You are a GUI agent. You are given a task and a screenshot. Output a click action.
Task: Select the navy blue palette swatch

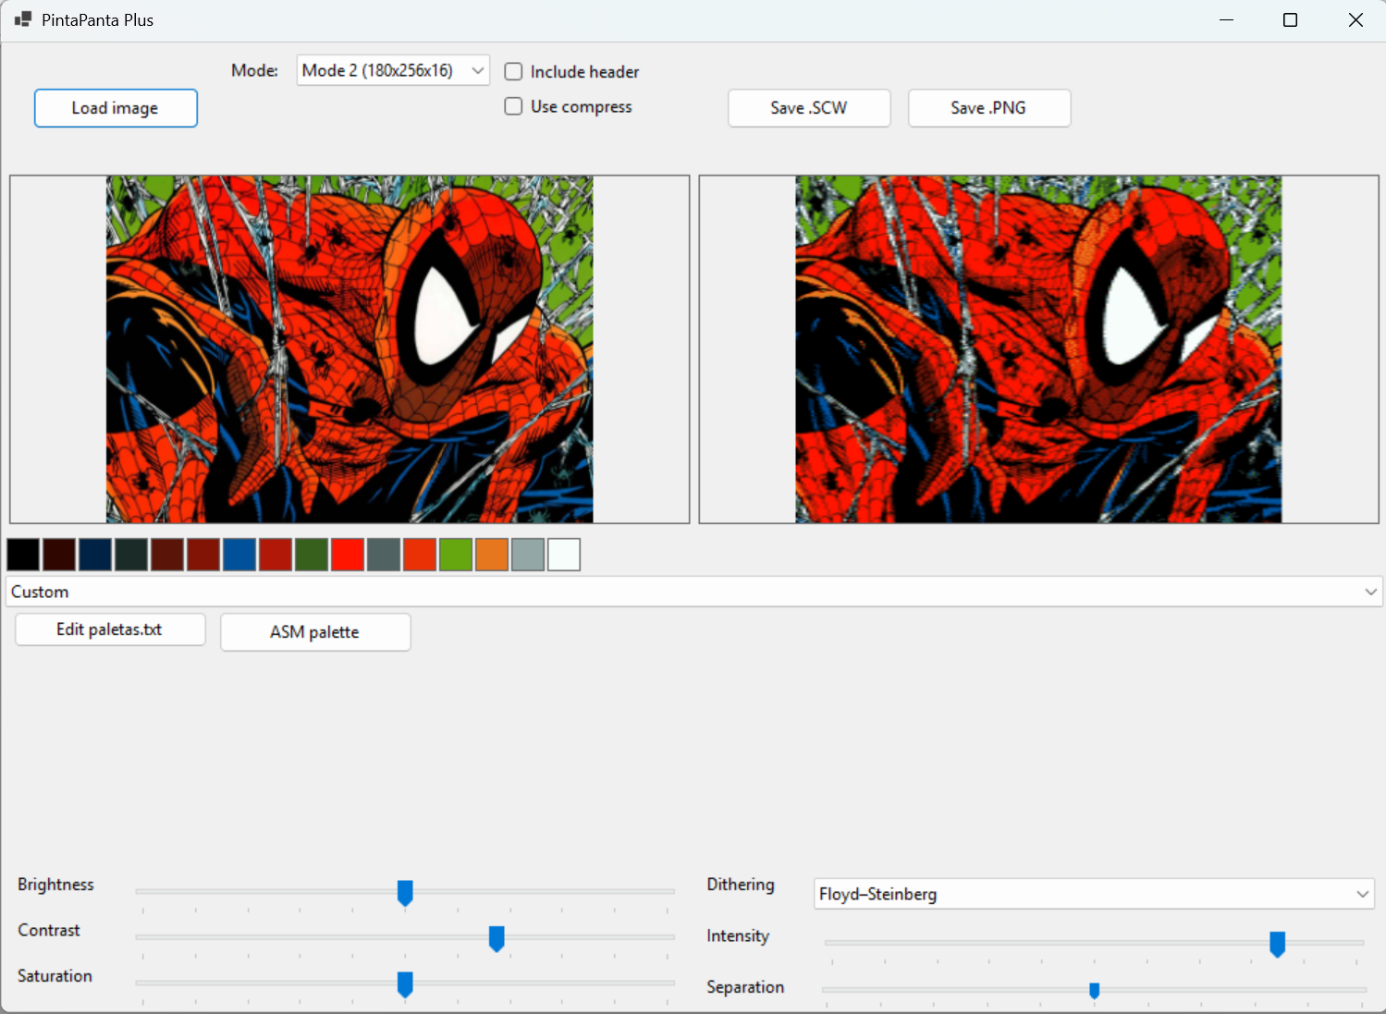pos(95,555)
